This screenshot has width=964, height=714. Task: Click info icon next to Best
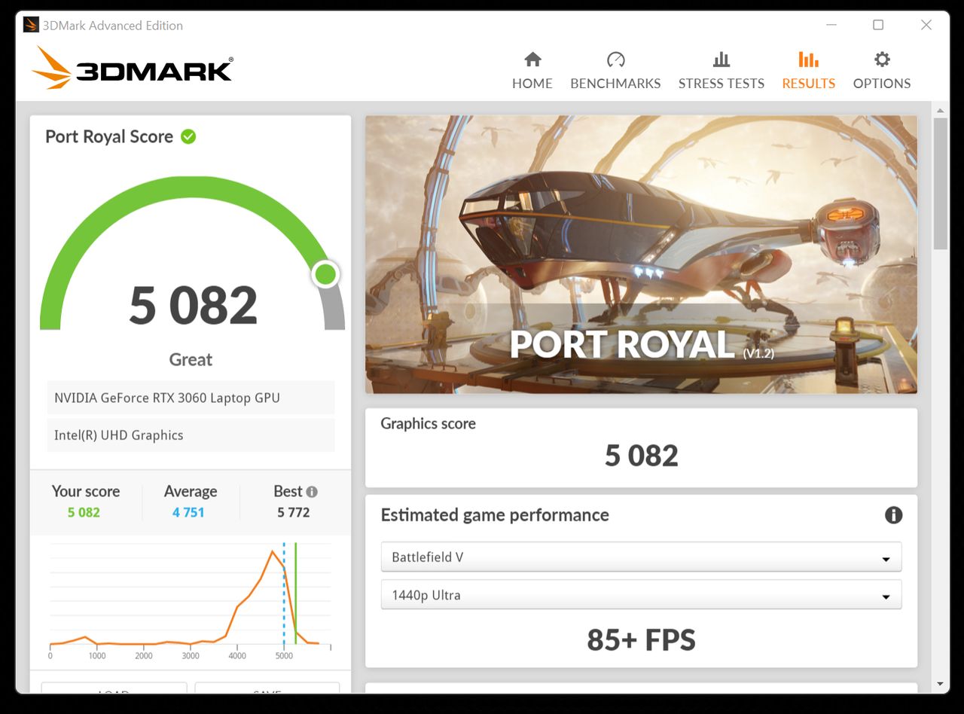(312, 492)
